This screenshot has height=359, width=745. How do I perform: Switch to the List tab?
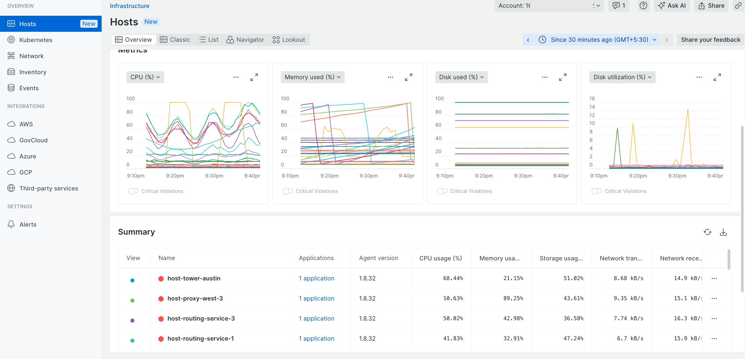pos(208,40)
